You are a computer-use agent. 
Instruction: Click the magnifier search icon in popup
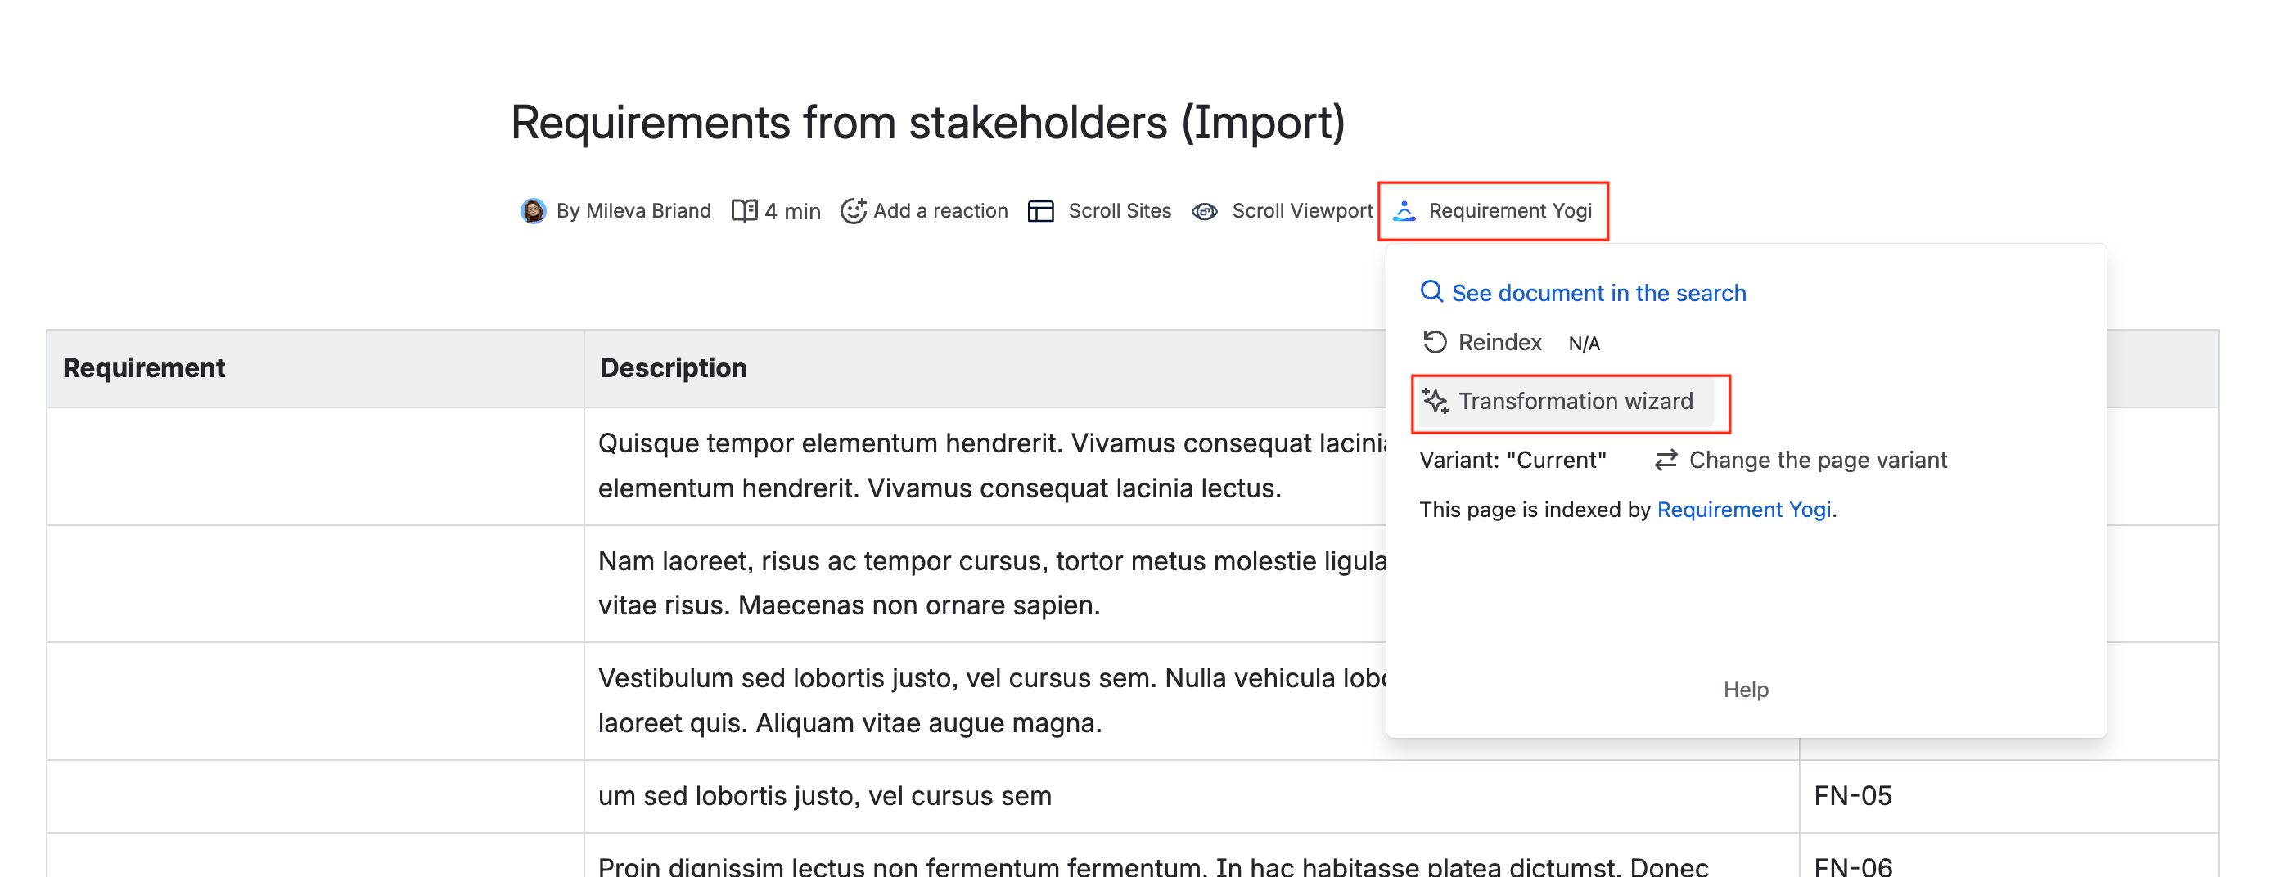[x=1431, y=292]
